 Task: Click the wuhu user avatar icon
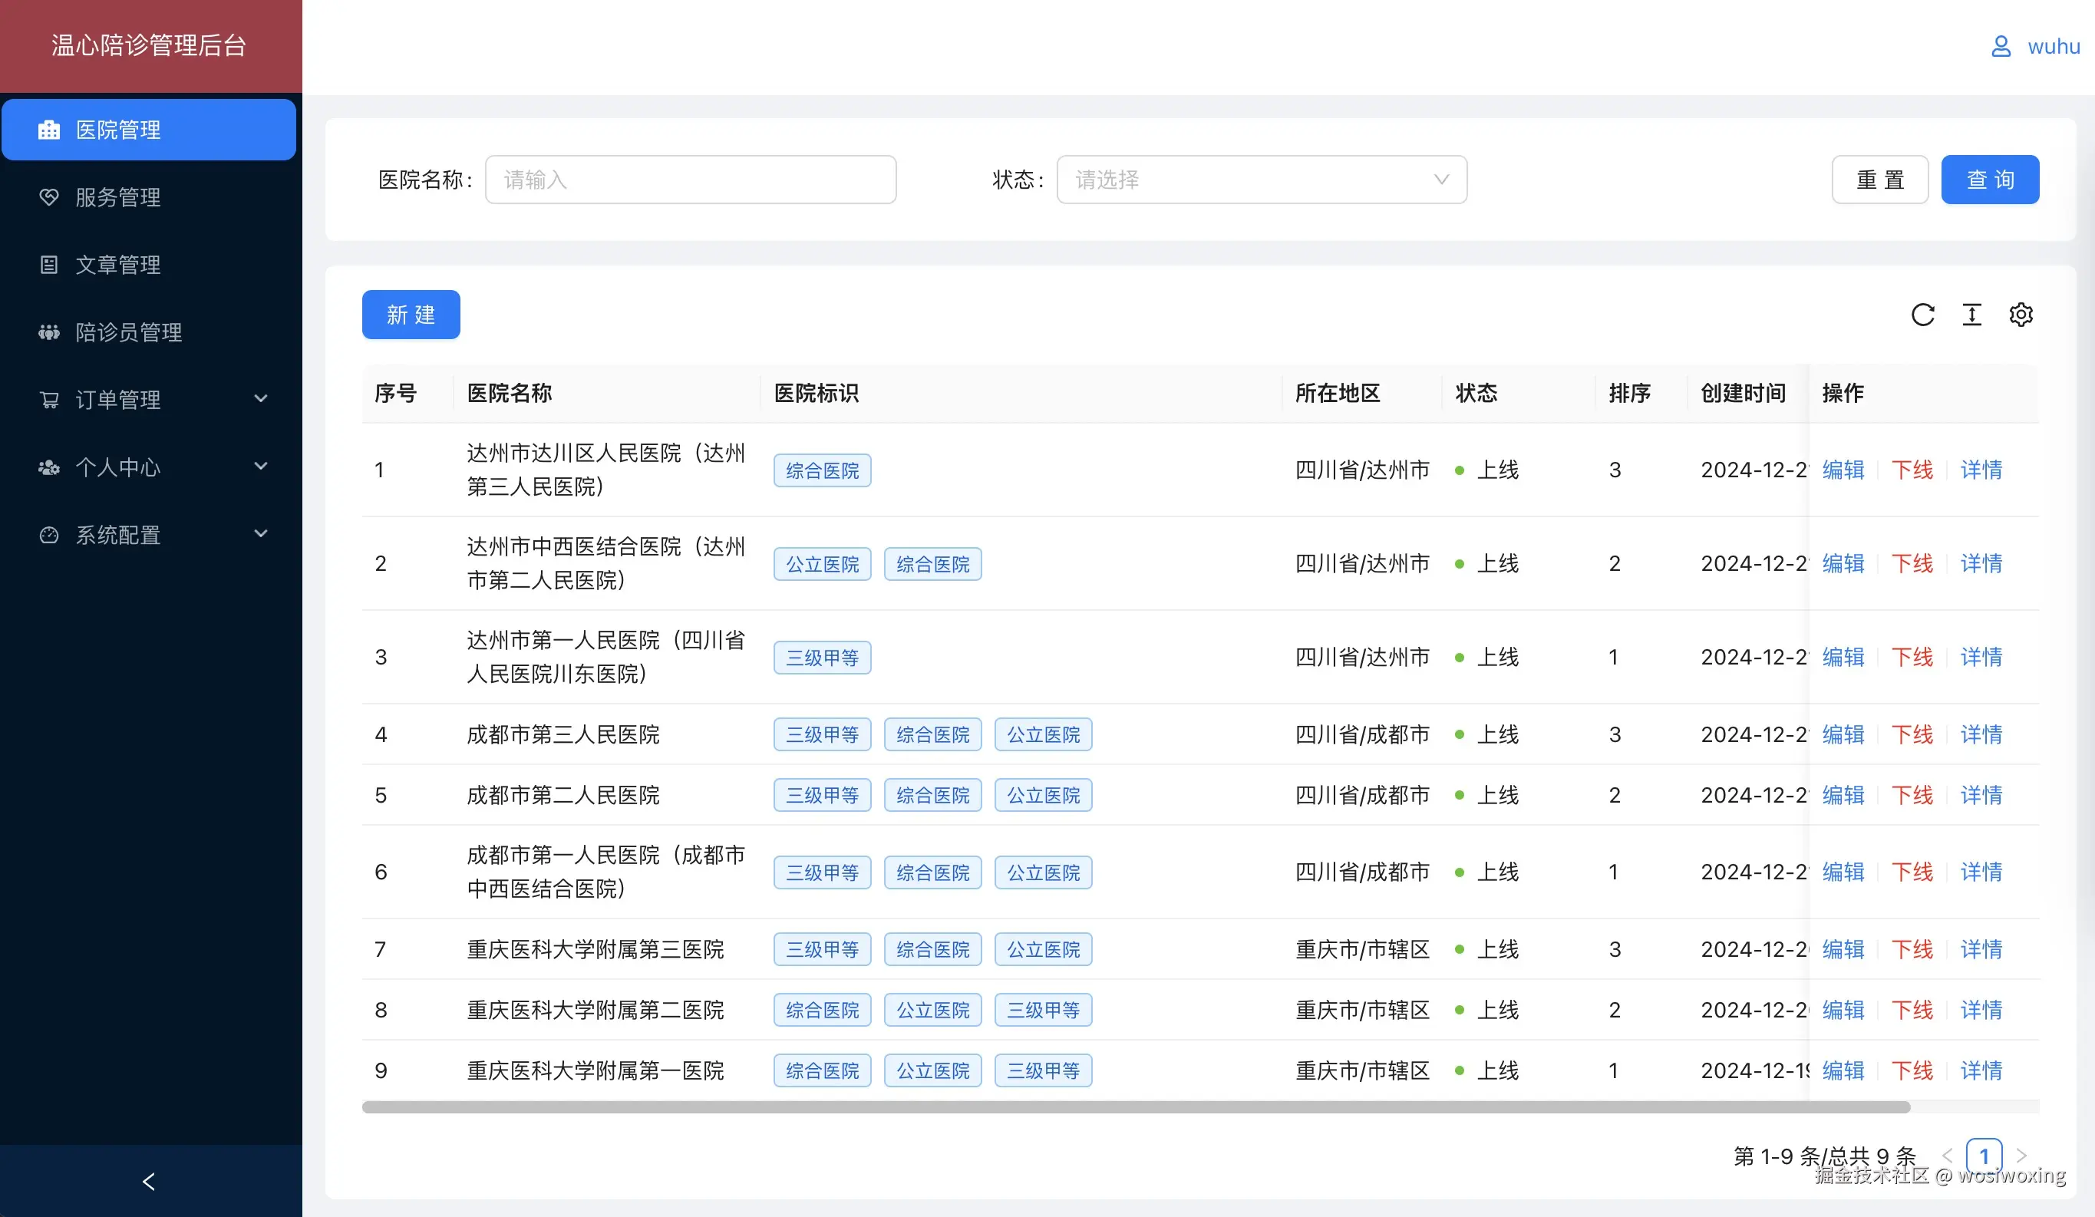[2000, 47]
